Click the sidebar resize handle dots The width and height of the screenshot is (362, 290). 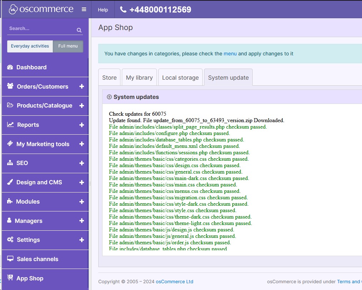(90, 184)
